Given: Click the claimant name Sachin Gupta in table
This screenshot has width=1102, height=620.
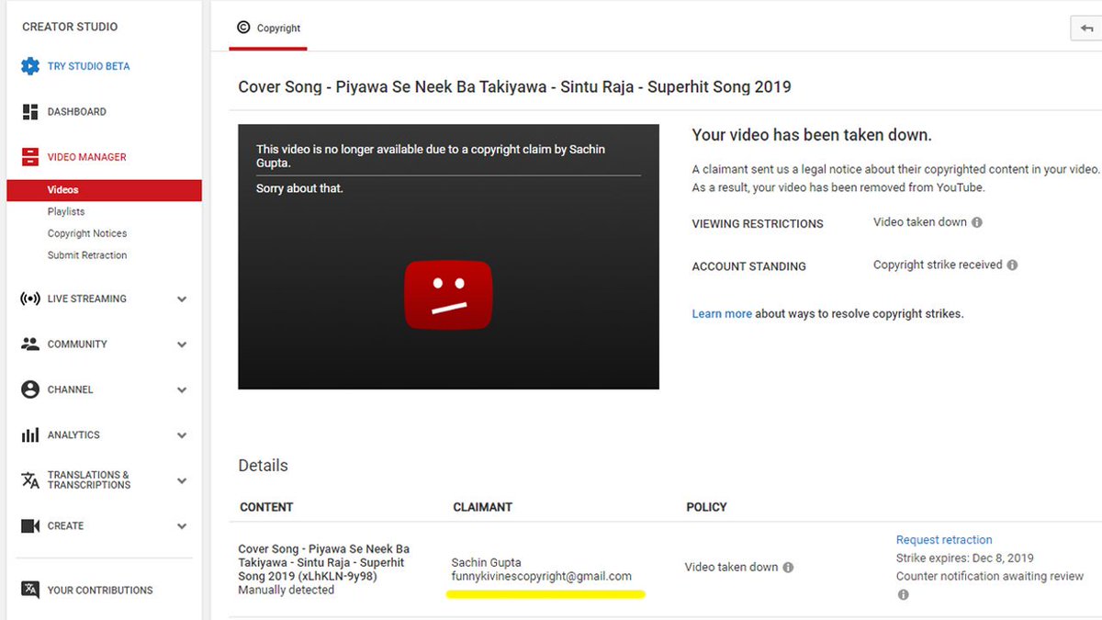Looking at the screenshot, I should pyautogui.click(x=486, y=562).
